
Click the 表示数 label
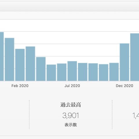(x=71, y=125)
